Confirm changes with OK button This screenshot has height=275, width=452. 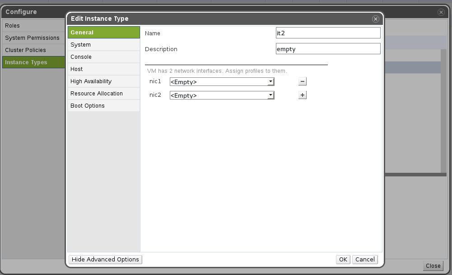[343, 259]
